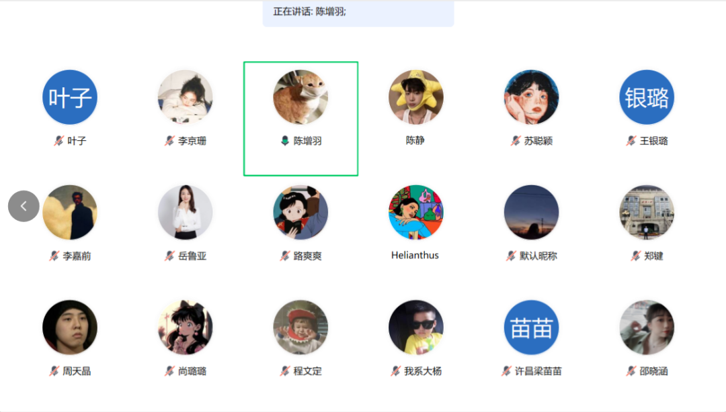Viewport: 726px width, 412px height.
Task: Click the muted mic icon next to 邵晓涵
Action: click(x=631, y=371)
